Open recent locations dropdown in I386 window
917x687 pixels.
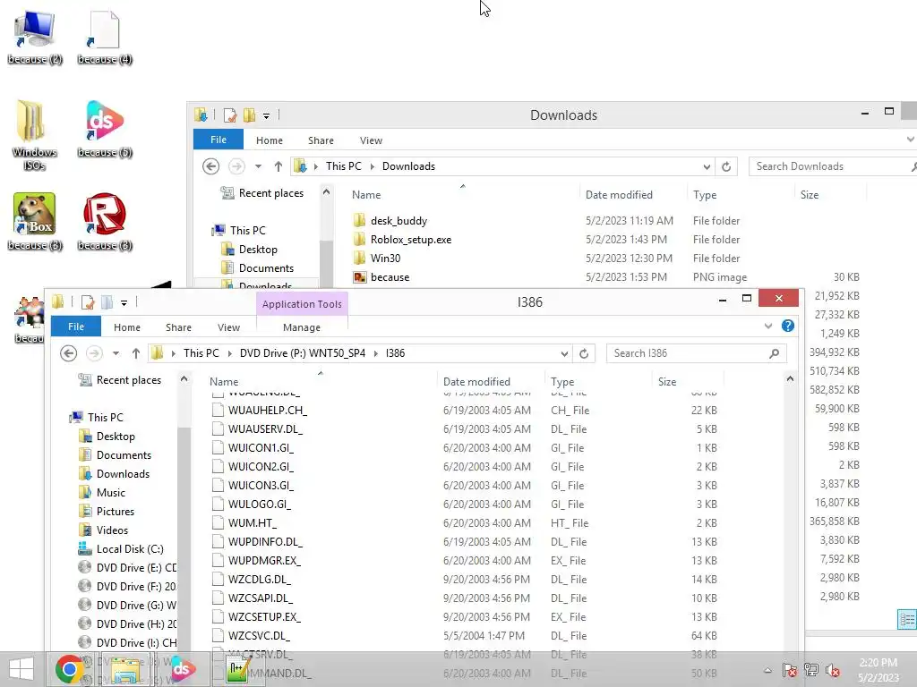[116, 352]
